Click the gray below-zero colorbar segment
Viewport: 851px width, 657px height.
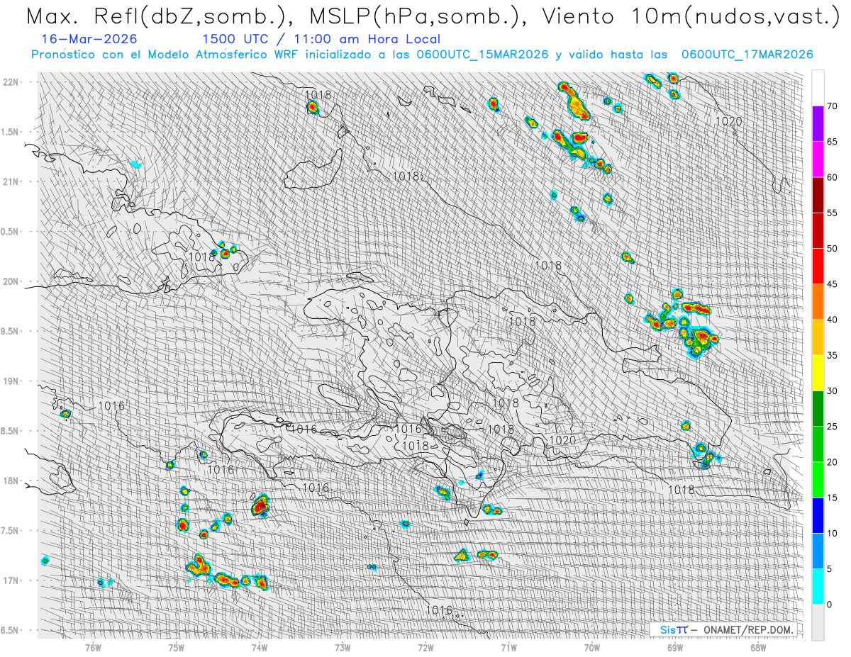tap(818, 622)
